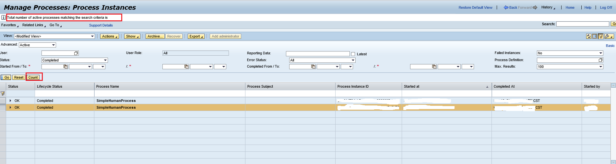Open the Related Links menu

[x=34, y=25]
